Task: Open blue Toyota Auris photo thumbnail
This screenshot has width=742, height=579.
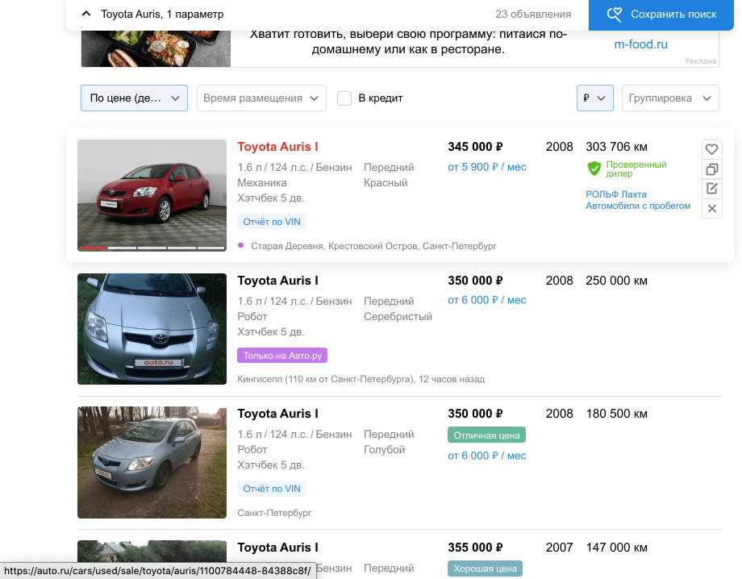Action: (152, 462)
